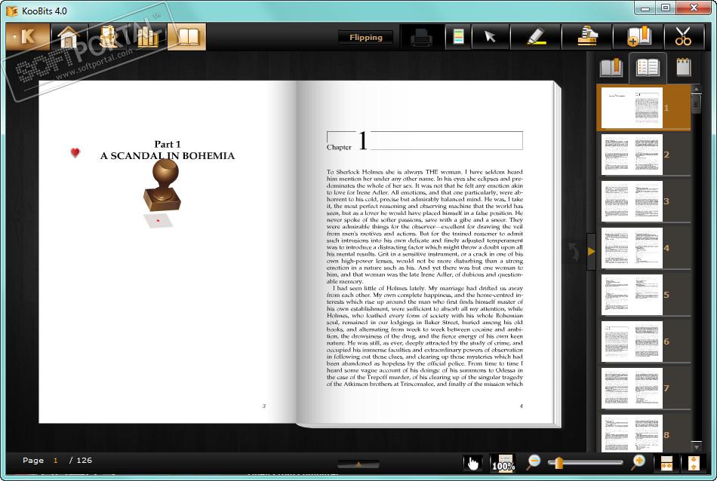
Task: Expand the bottom pull-up panel handle
Action: pyautogui.click(x=358, y=464)
